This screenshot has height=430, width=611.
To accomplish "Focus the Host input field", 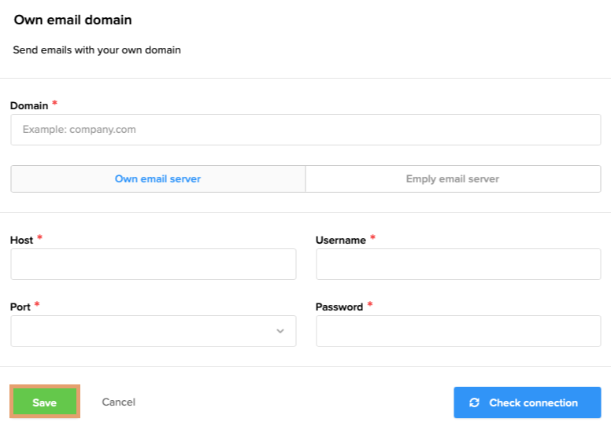I will (x=153, y=264).
